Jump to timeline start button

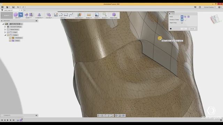[x=2, y=120]
